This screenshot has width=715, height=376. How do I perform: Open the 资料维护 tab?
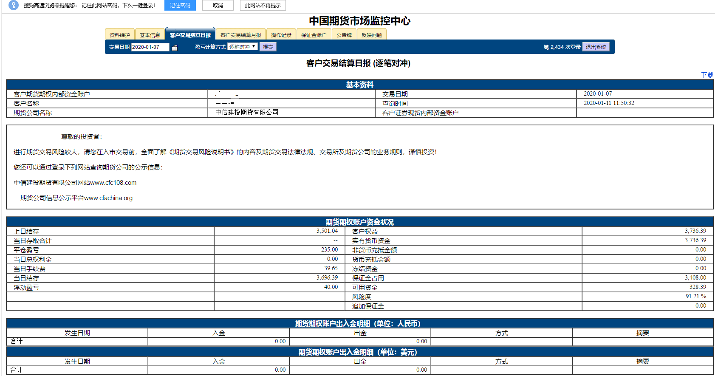click(120, 35)
